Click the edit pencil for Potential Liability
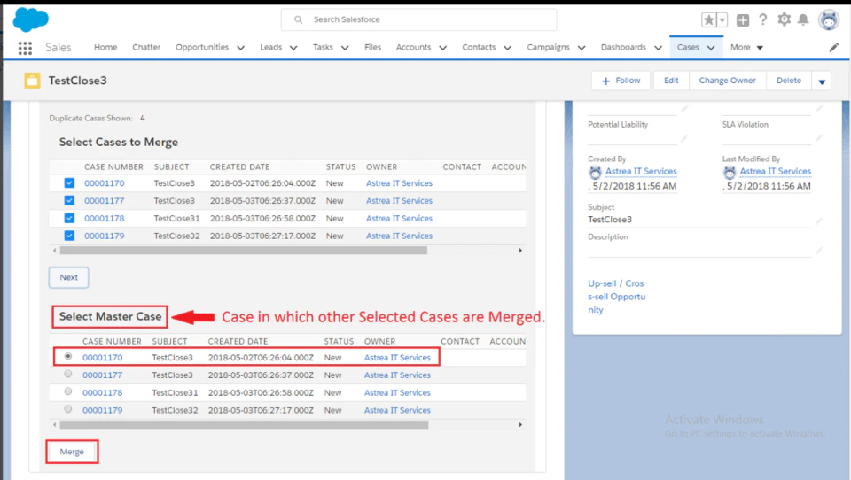The image size is (851, 480). pos(684,138)
